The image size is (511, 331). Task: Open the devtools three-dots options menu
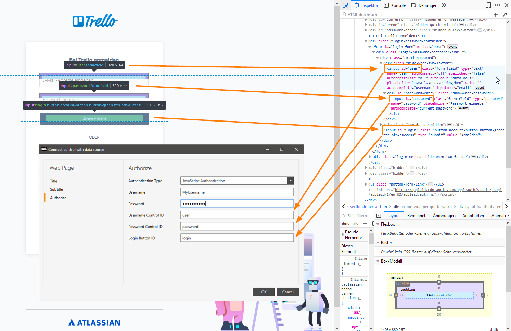[x=498, y=5]
